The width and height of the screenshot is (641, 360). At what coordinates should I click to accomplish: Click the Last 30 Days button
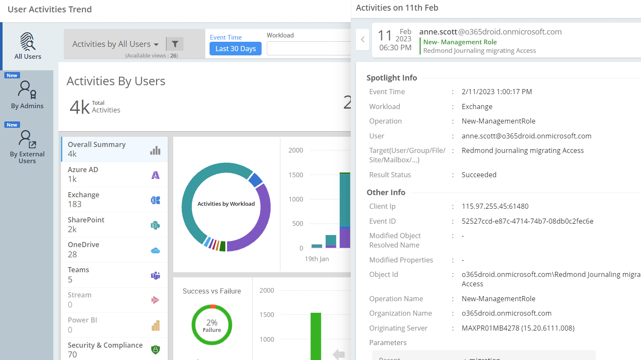coord(235,49)
